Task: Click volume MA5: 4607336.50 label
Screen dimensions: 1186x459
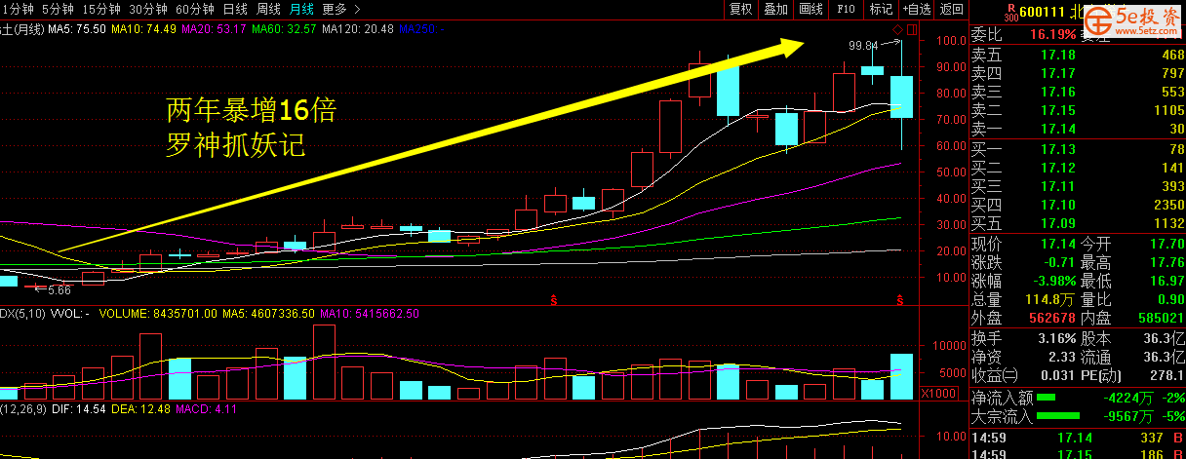Action: coord(268,314)
